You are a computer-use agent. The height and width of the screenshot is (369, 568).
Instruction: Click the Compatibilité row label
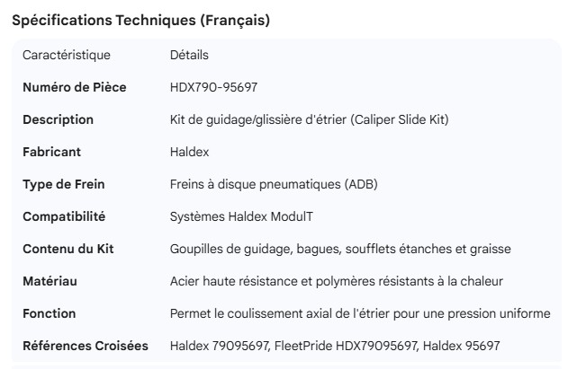(64, 217)
